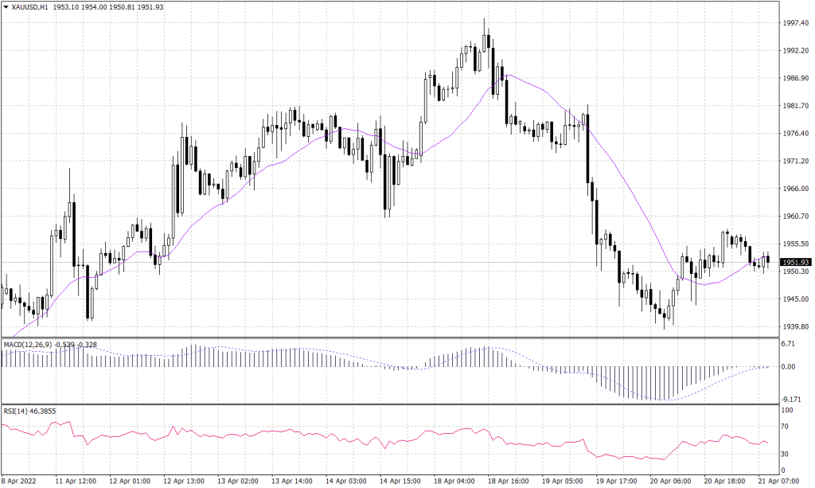The width and height of the screenshot is (815, 488).
Task: Click the MACD scale value 0.00
Action: (789, 366)
